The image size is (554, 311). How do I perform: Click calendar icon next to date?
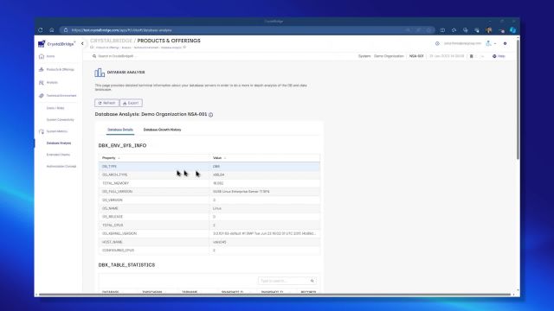[x=471, y=56]
